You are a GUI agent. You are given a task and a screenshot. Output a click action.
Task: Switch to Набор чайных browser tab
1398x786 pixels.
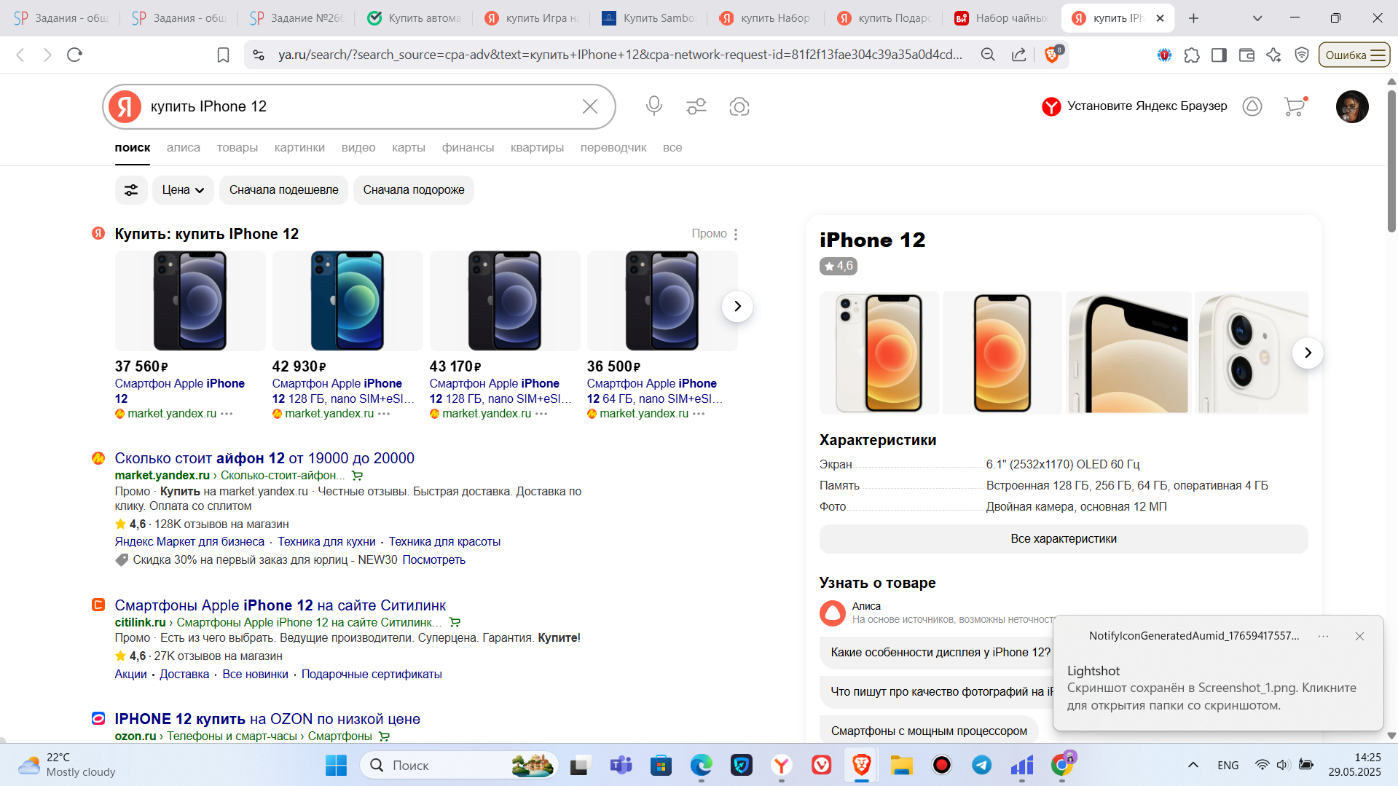pos(1000,18)
